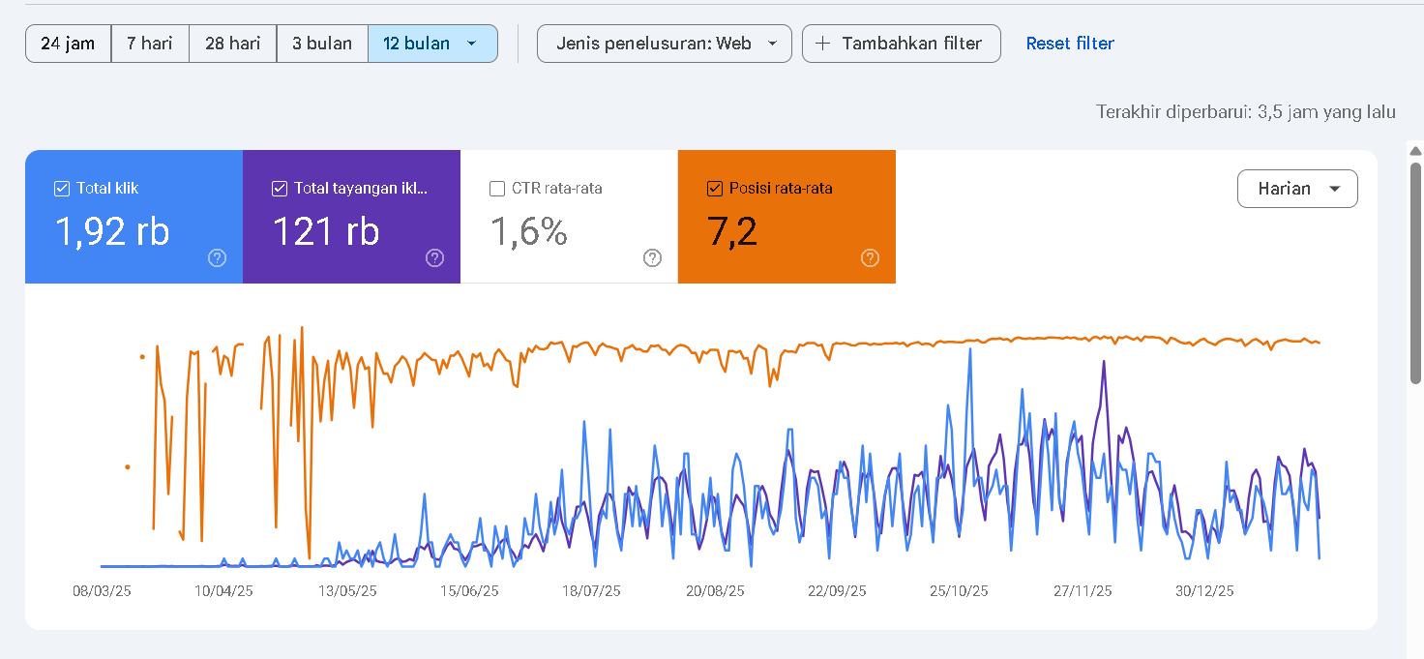Click the vertical scrollbar thumb
Image resolution: width=1424 pixels, height=659 pixels.
click(1416, 271)
